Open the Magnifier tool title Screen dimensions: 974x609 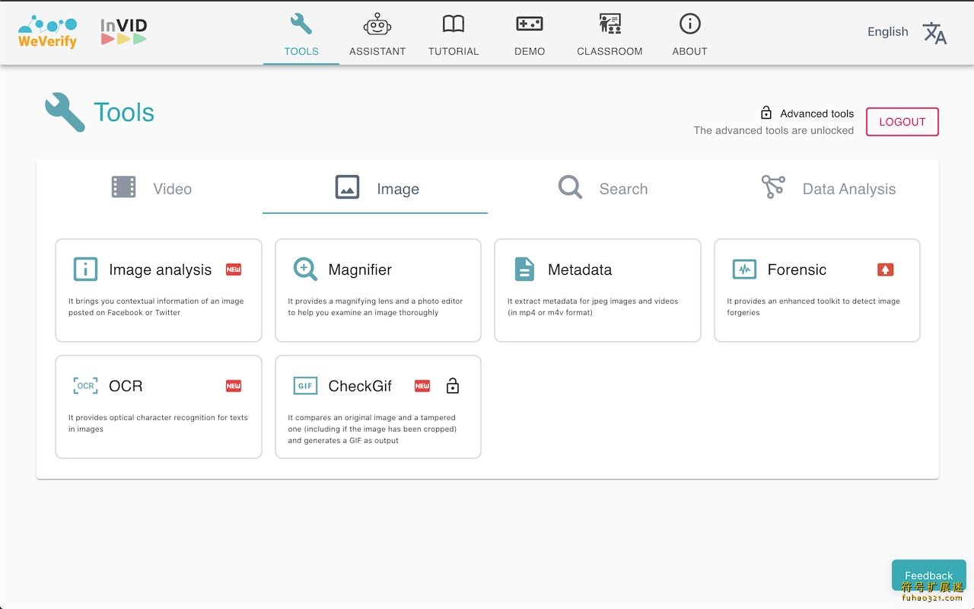point(360,269)
